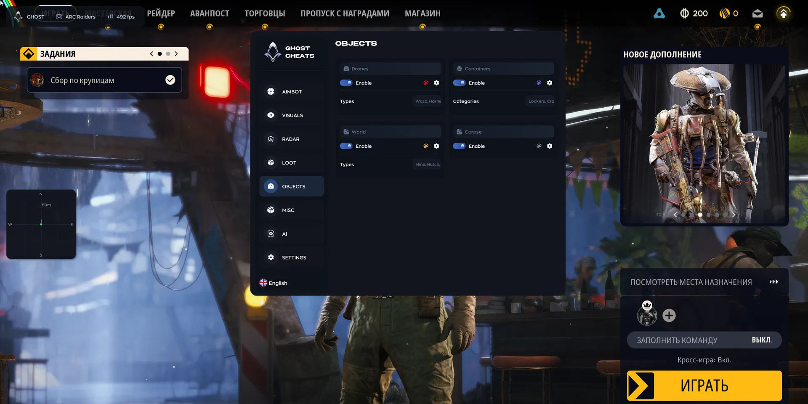Click the Ghost overlay logo icon

[x=19, y=17]
